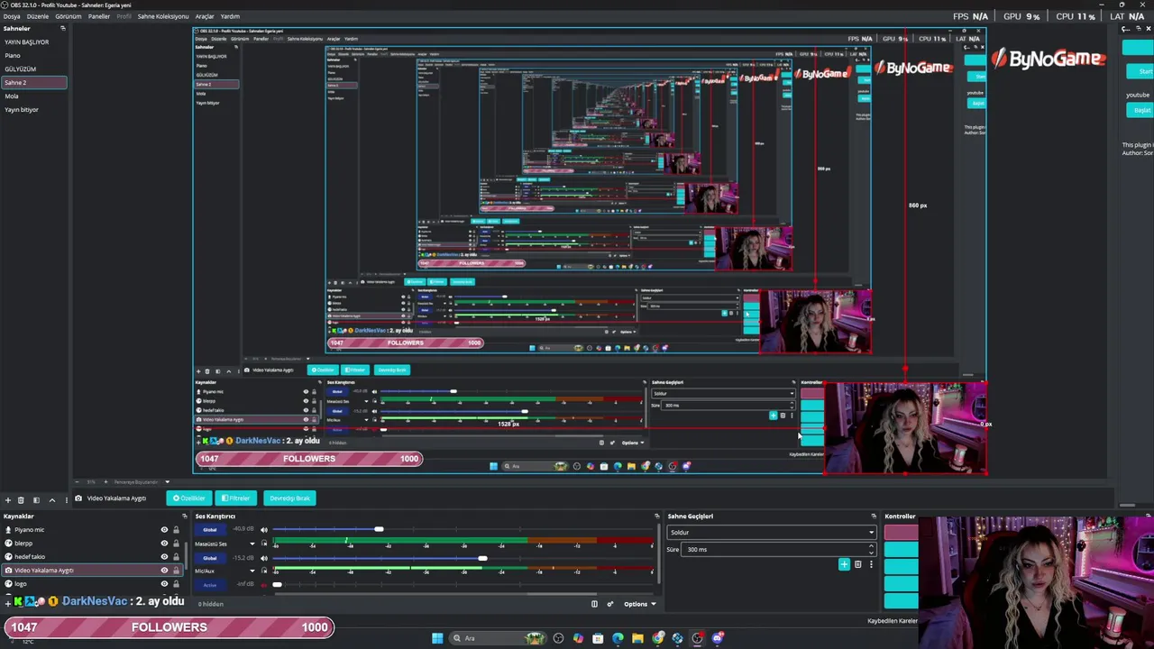Open Microsoft Edge from taskbar
Screen dimensions: 1154x649
618,638
